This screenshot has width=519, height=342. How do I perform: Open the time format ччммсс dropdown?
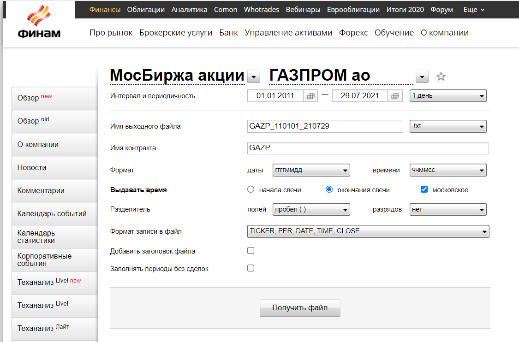(448, 170)
